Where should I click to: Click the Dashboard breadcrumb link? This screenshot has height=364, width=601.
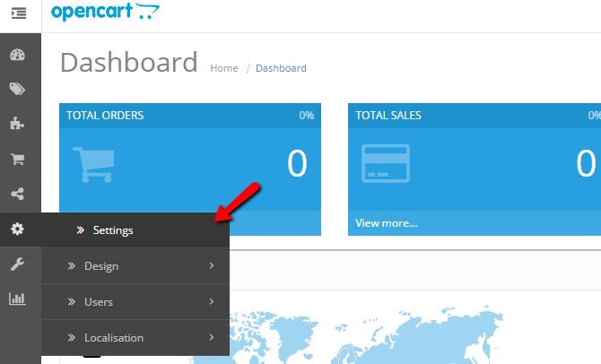click(281, 68)
